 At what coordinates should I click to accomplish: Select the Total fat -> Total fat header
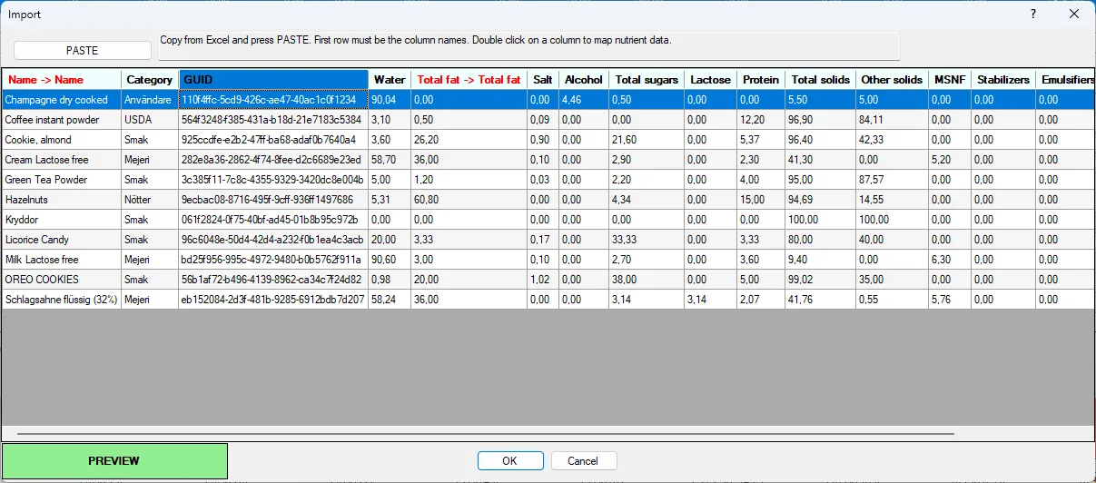[x=469, y=80]
